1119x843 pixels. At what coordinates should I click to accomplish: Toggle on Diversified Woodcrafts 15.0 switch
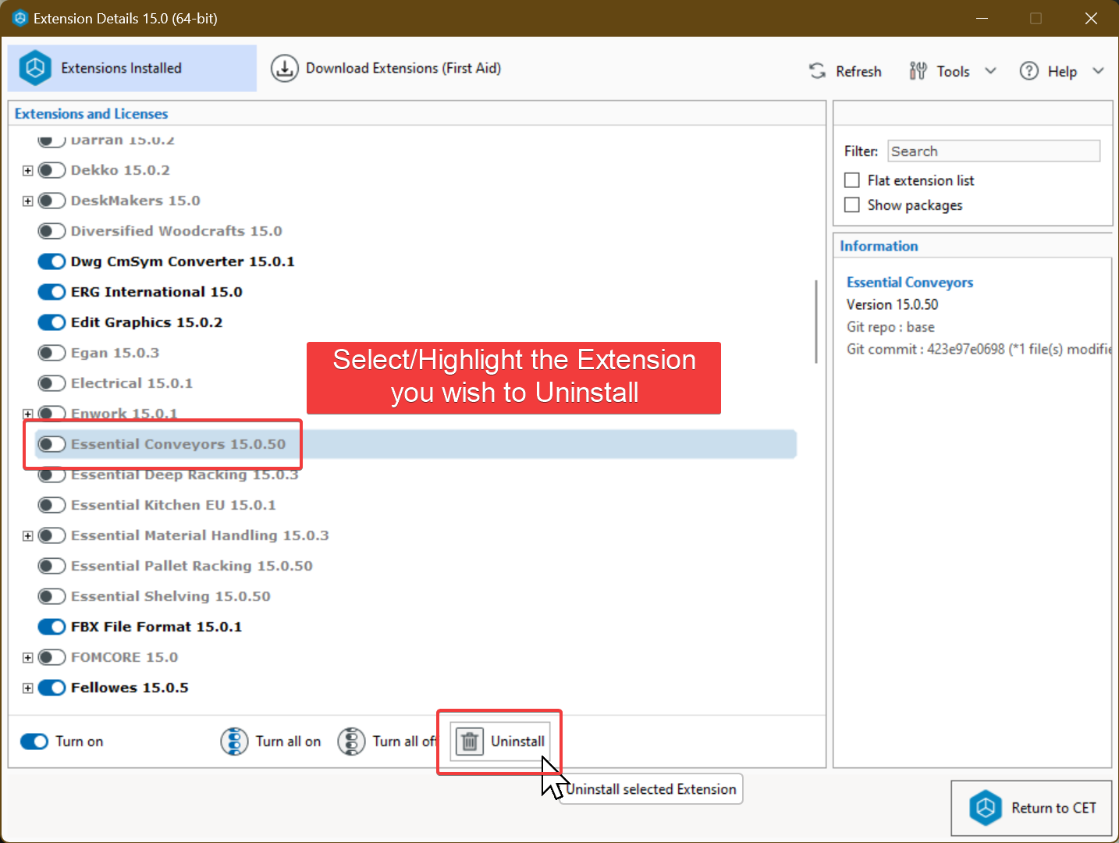52,231
